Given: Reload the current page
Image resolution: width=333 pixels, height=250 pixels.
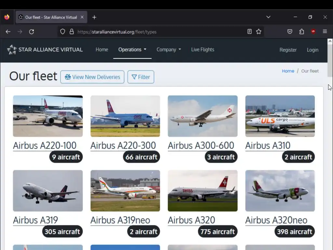Looking at the screenshot, I should pos(32,32).
